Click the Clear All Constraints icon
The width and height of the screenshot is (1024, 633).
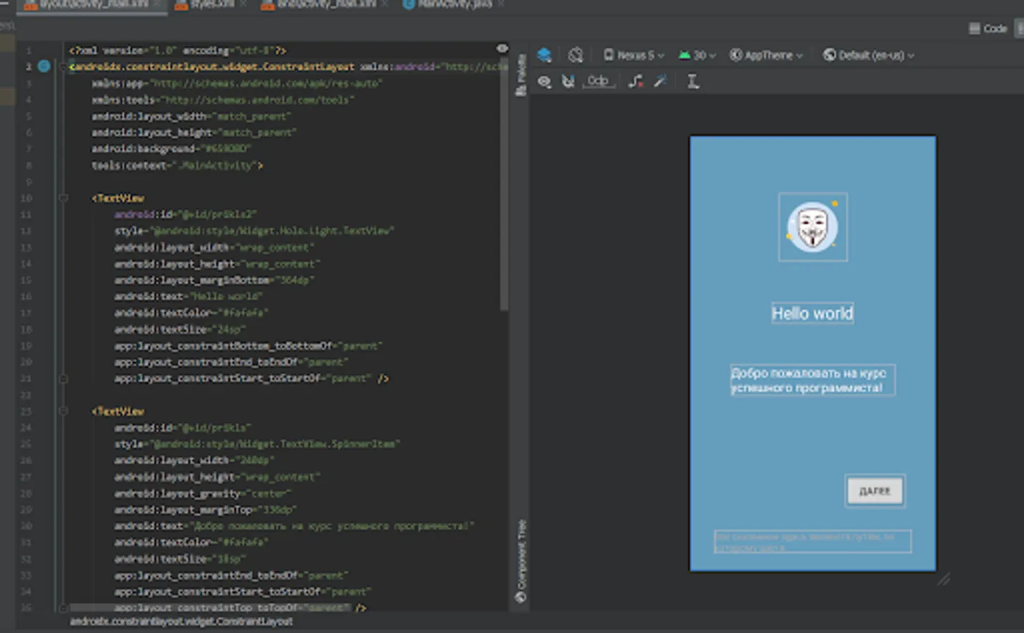(635, 82)
